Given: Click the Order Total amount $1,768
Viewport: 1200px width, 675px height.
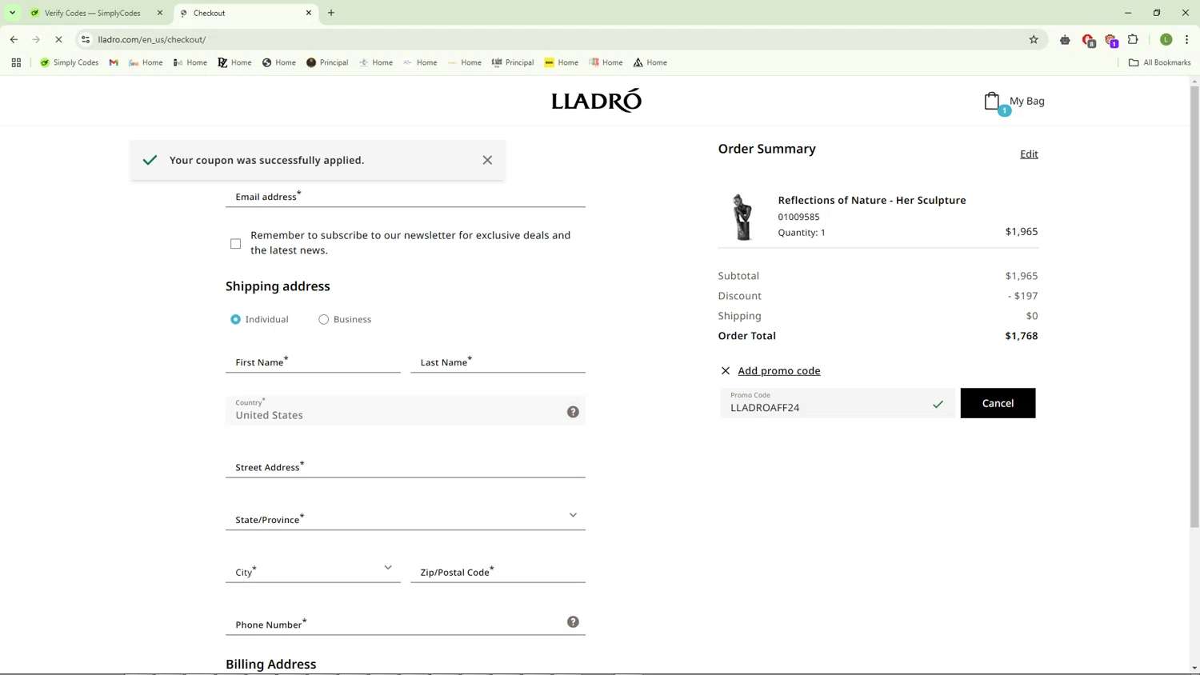Looking at the screenshot, I should pos(1021,336).
